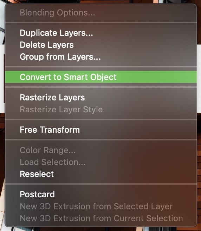The height and width of the screenshot is (231, 201).
Task: Choose Rasterize Layers entry
Action: 101,97
